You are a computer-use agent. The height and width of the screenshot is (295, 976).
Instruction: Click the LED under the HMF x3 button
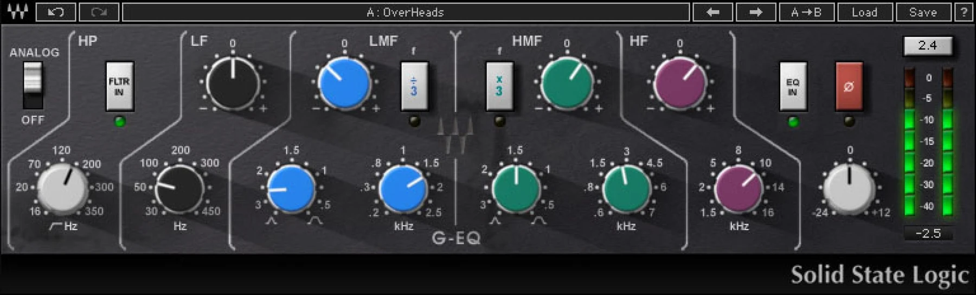tap(499, 121)
